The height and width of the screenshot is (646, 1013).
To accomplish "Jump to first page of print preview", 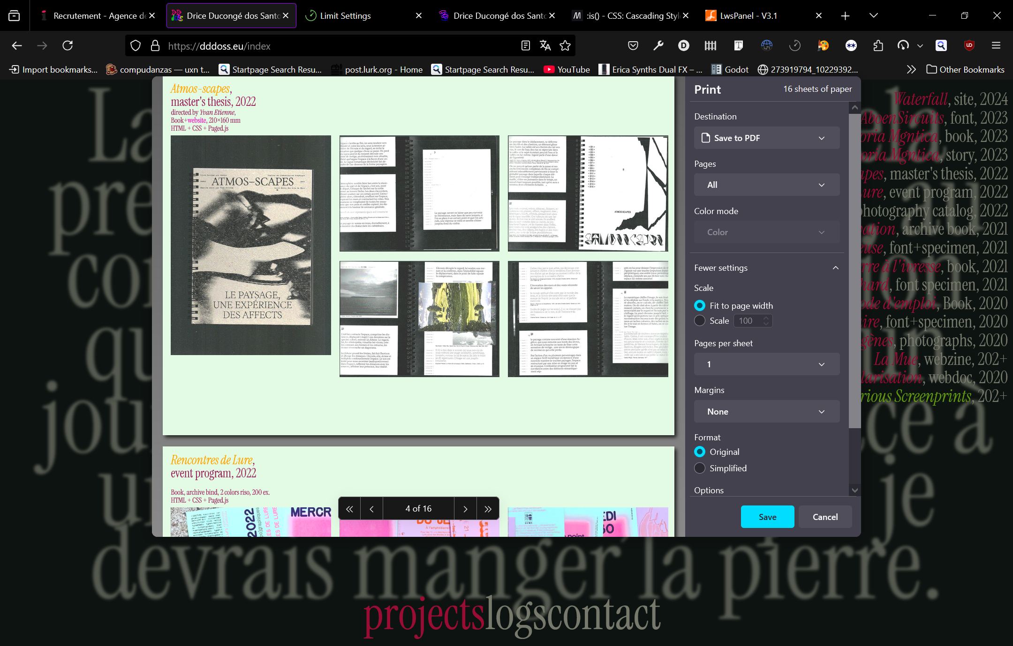I will [349, 509].
